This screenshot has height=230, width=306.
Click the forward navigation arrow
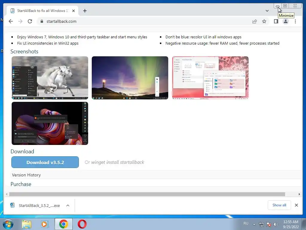click(x=20, y=21)
